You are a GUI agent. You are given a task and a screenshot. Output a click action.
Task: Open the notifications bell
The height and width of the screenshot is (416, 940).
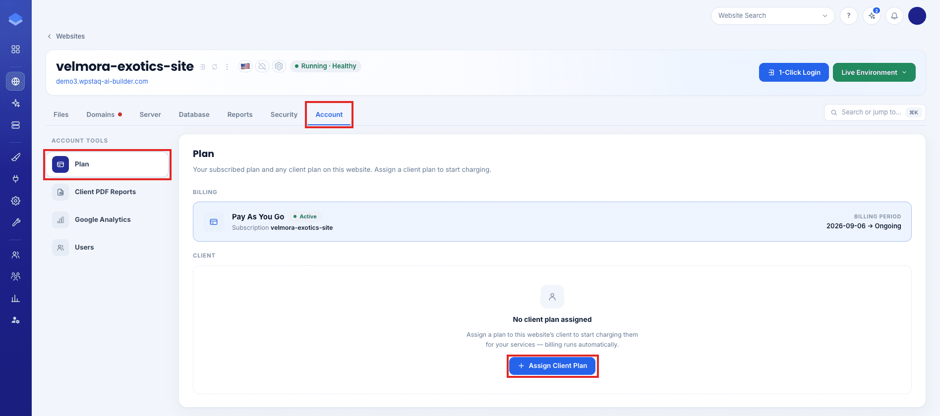click(894, 16)
